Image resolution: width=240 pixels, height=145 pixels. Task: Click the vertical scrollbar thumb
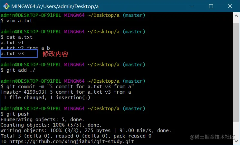coord(236,72)
